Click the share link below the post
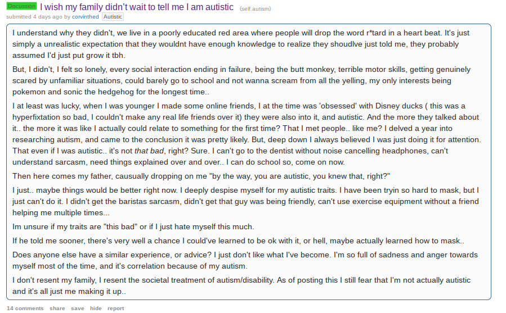Screen dimensions: 506x313 click(x=57, y=308)
